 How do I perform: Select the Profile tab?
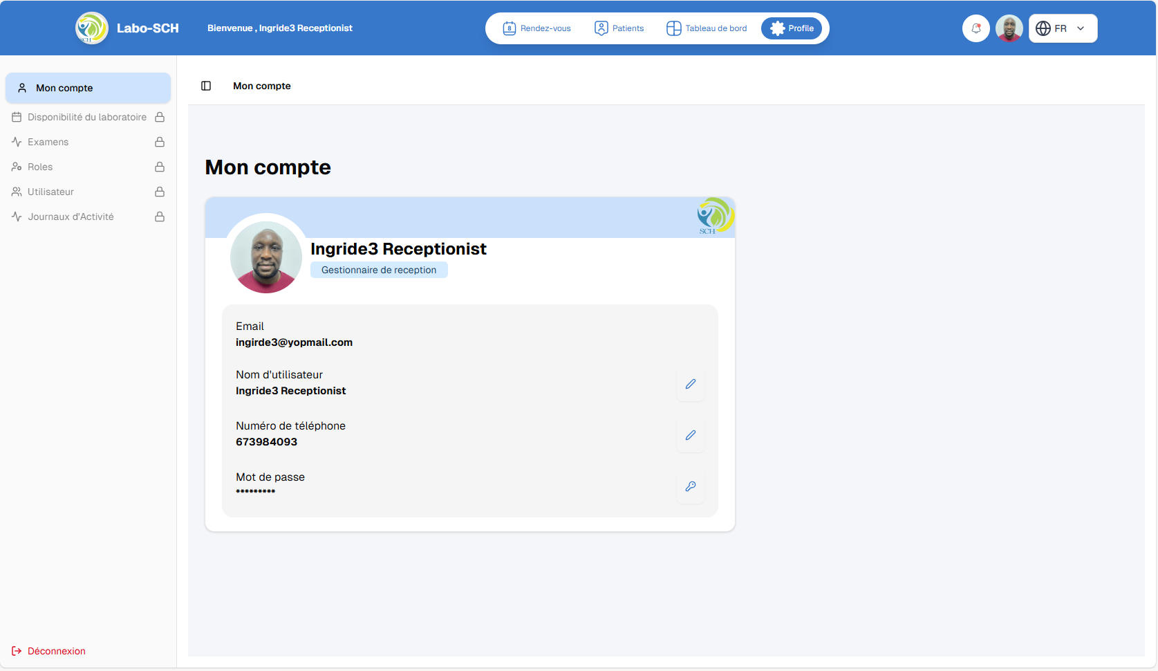tap(792, 28)
